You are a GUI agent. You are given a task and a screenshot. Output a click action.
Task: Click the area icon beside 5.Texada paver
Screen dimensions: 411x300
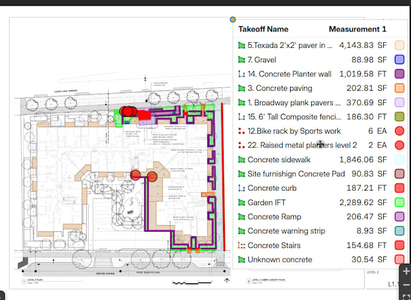(241, 45)
